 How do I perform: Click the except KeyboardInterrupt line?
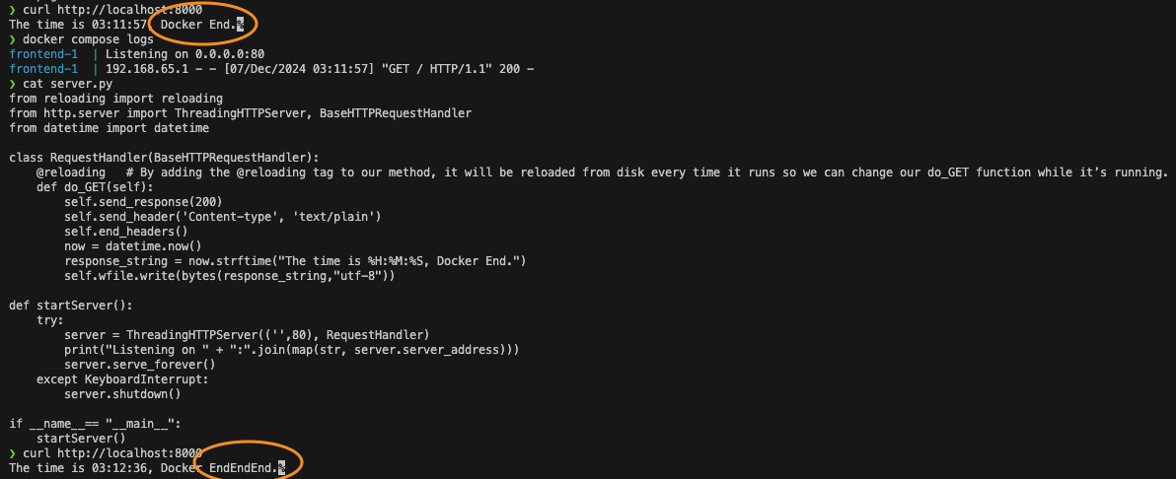pyautogui.click(x=122, y=379)
